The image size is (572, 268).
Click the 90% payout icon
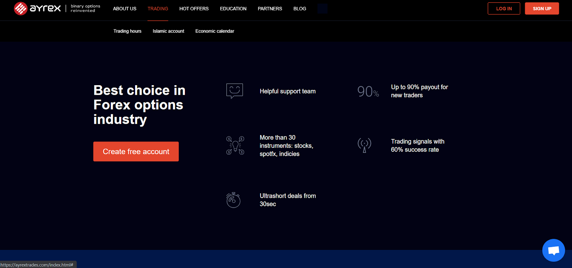pyautogui.click(x=368, y=92)
